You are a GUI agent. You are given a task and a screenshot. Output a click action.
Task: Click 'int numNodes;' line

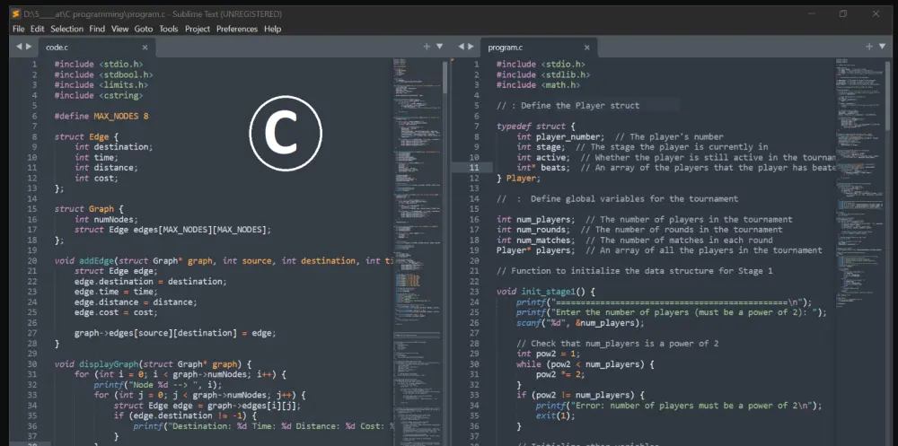click(x=107, y=219)
